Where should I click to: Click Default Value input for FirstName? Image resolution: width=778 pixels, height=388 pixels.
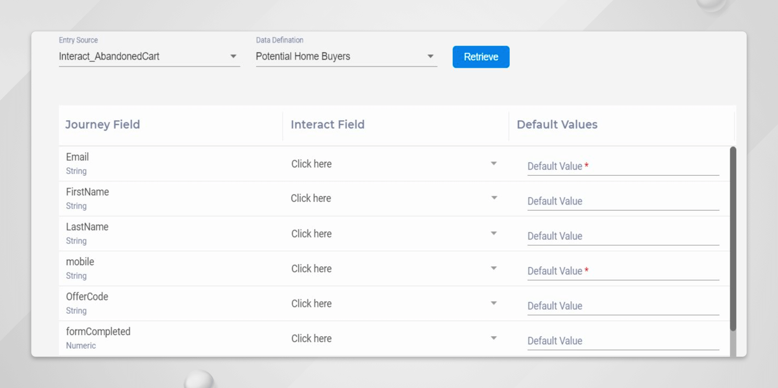(x=623, y=201)
